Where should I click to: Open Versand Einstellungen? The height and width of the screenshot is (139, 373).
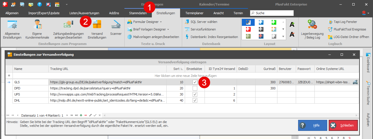[x=97, y=29]
